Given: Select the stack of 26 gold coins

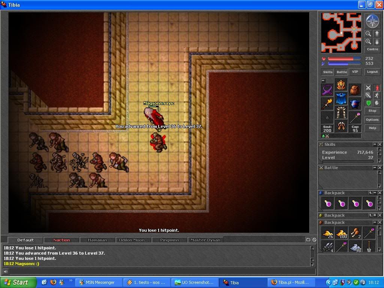Looking at the screenshot, I should tap(328, 233).
